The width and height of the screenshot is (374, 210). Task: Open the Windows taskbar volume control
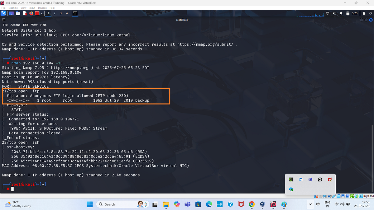click(343, 204)
